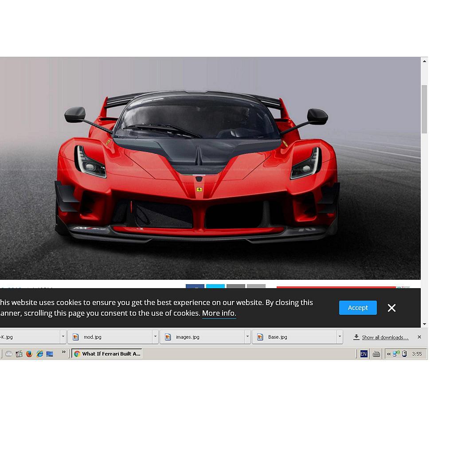Open the More info cookie link
Viewport: 454px width, 454px height.
[219, 313]
